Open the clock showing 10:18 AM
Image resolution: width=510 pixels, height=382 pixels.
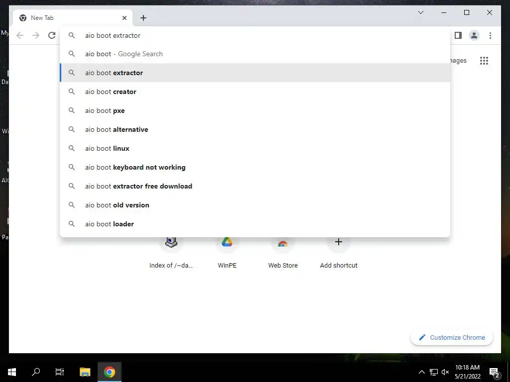pyautogui.click(x=467, y=372)
